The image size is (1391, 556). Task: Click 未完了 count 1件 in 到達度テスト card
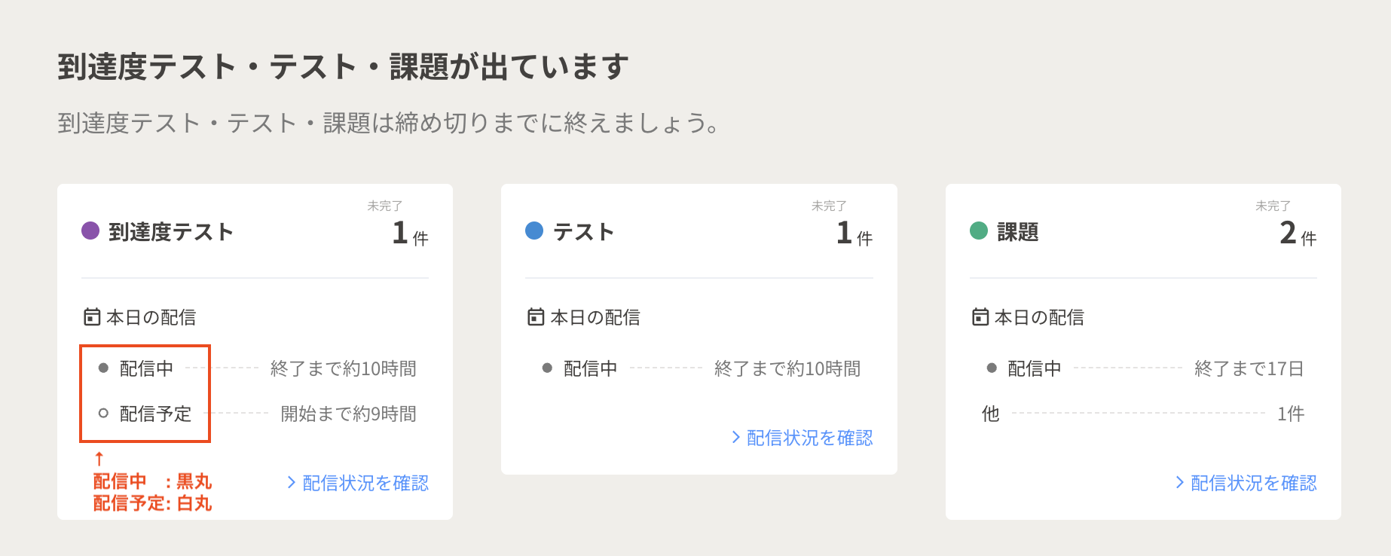pyautogui.click(x=410, y=233)
